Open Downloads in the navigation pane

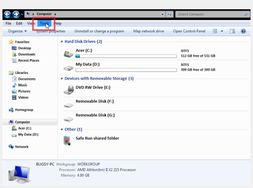pyautogui.click(x=27, y=54)
